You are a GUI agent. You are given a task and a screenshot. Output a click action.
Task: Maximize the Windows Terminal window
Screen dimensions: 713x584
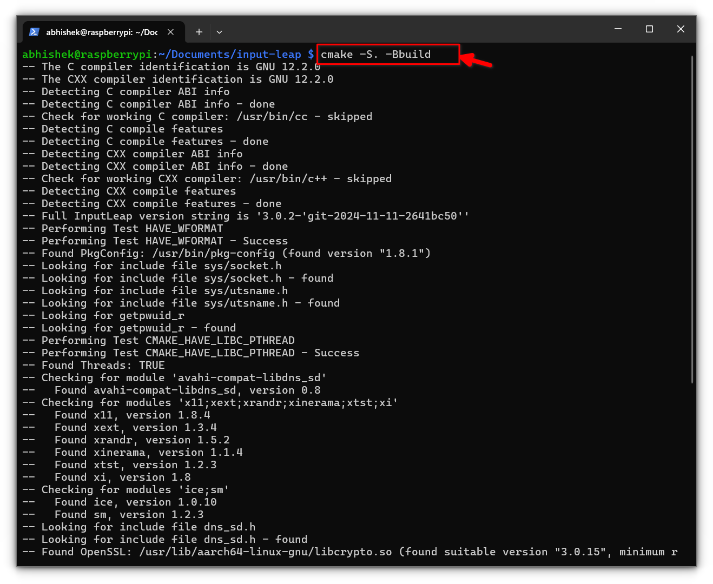(x=649, y=29)
